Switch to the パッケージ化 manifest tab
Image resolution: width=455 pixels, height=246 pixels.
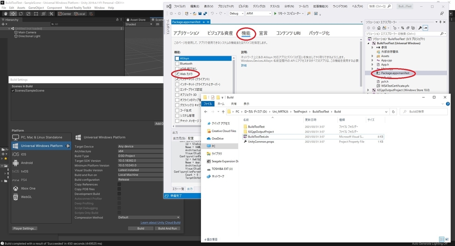pos(319,33)
